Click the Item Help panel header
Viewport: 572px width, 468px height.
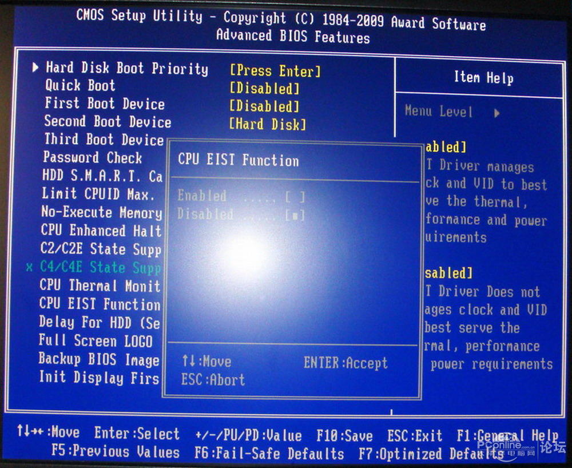(483, 78)
